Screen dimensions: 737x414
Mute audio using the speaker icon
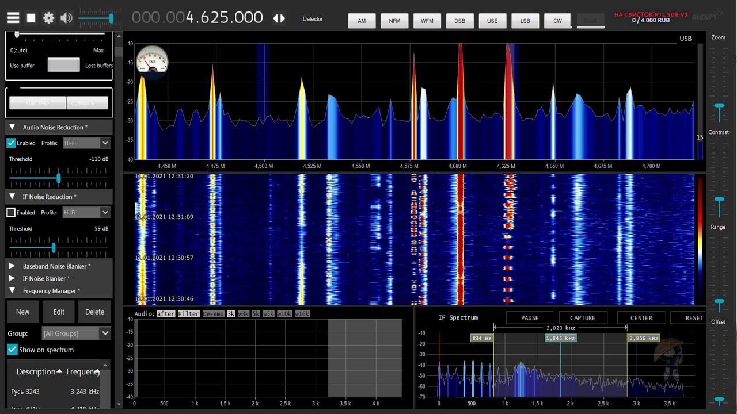pos(66,18)
